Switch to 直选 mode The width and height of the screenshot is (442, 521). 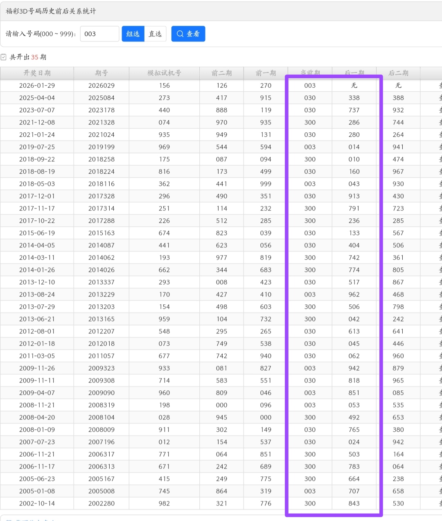pos(155,34)
